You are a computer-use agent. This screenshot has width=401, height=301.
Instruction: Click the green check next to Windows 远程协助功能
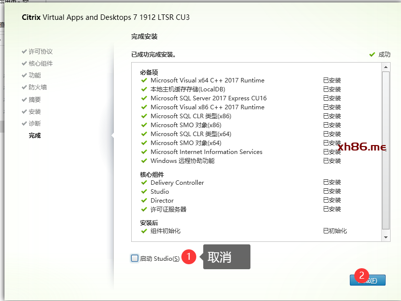(x=144, y=161)
